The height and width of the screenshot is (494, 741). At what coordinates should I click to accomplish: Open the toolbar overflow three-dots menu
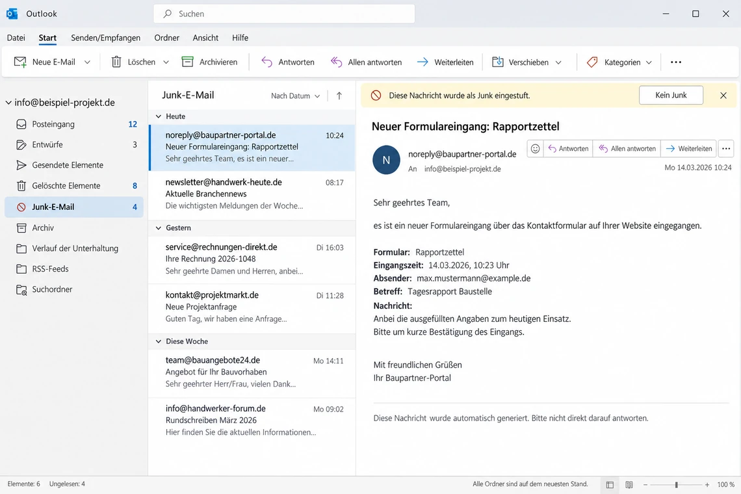click(676, 62)
